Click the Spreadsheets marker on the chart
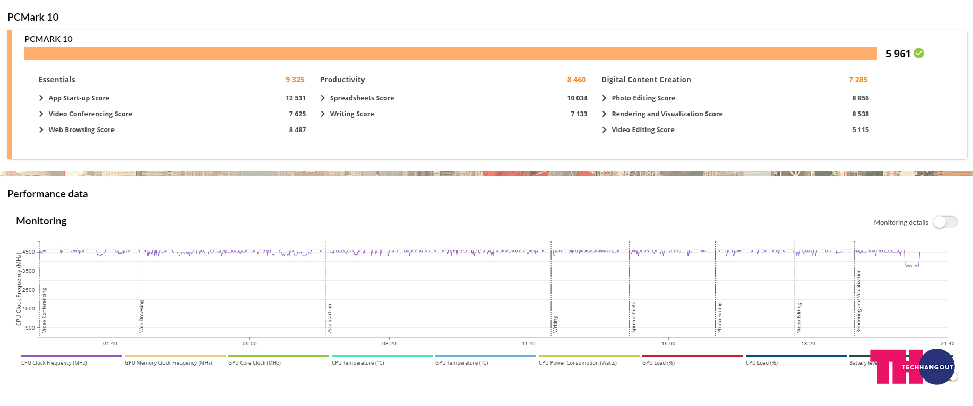 pos(633,317)
